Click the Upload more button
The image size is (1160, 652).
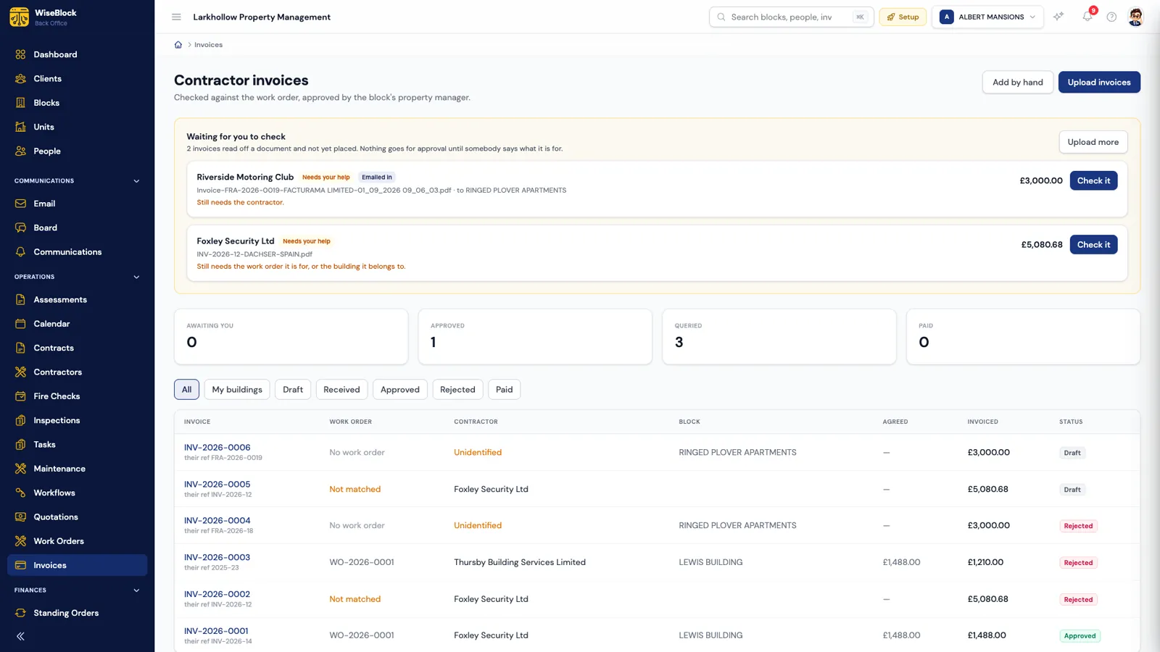tap(1093, 142)
